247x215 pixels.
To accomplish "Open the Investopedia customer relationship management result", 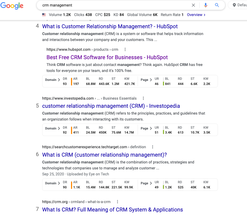I will point(111,106).
